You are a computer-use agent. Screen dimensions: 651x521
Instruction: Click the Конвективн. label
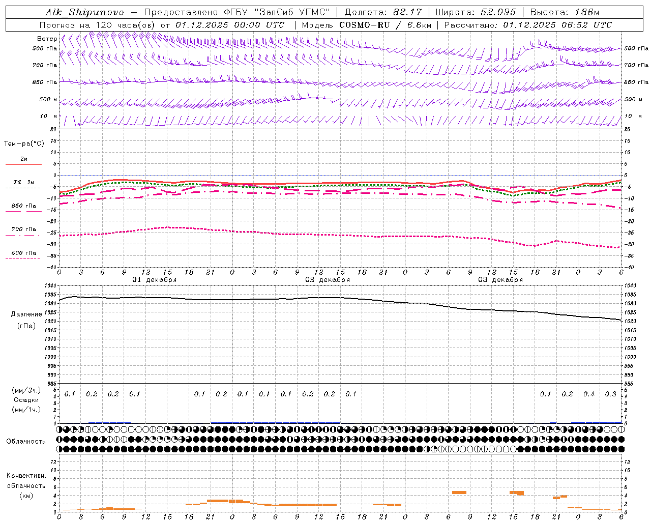26,475
